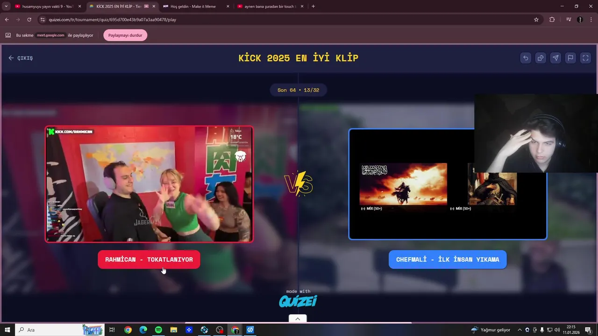Open a new browser tab
Viewport: 598px width, 336px height.
(x=313, y=7)
